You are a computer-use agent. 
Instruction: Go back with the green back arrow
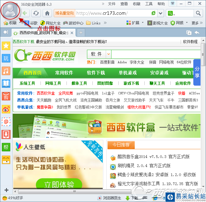click(x=25, y=13)
